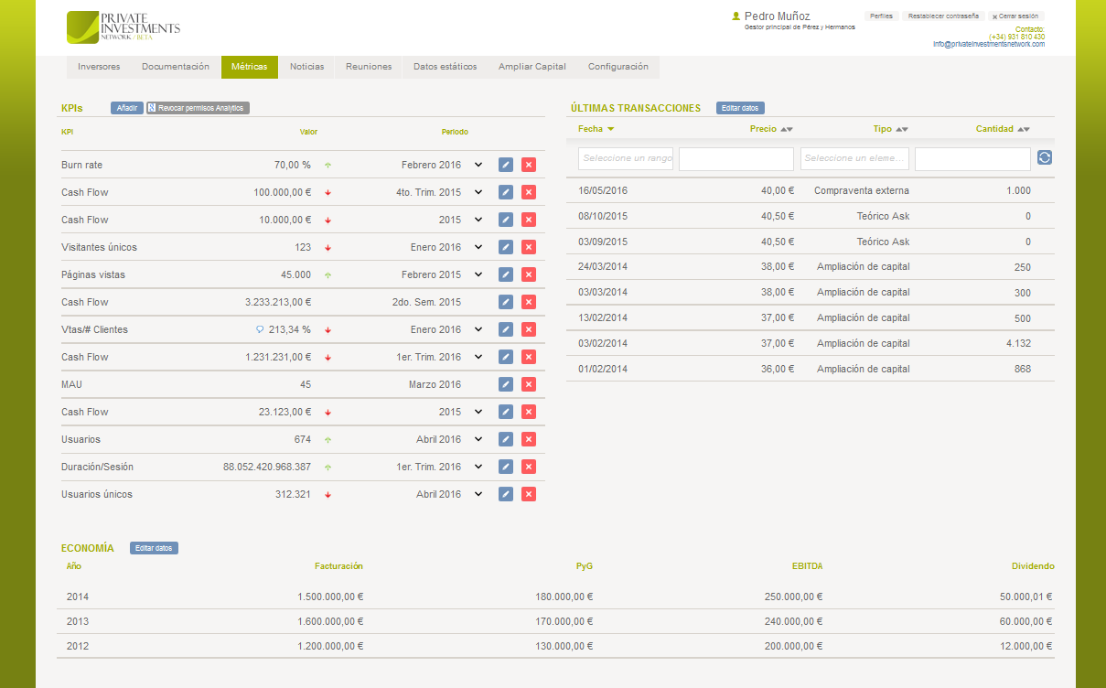
Task: Open the Ampliar Capital tab
Action: pos(532,67)
